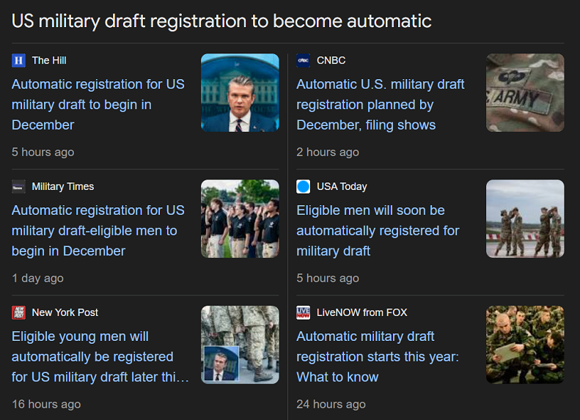Click LiveNOW thumbnail of seated soldiers
This screenshot has height=420, width=580.
click(525, 345)
